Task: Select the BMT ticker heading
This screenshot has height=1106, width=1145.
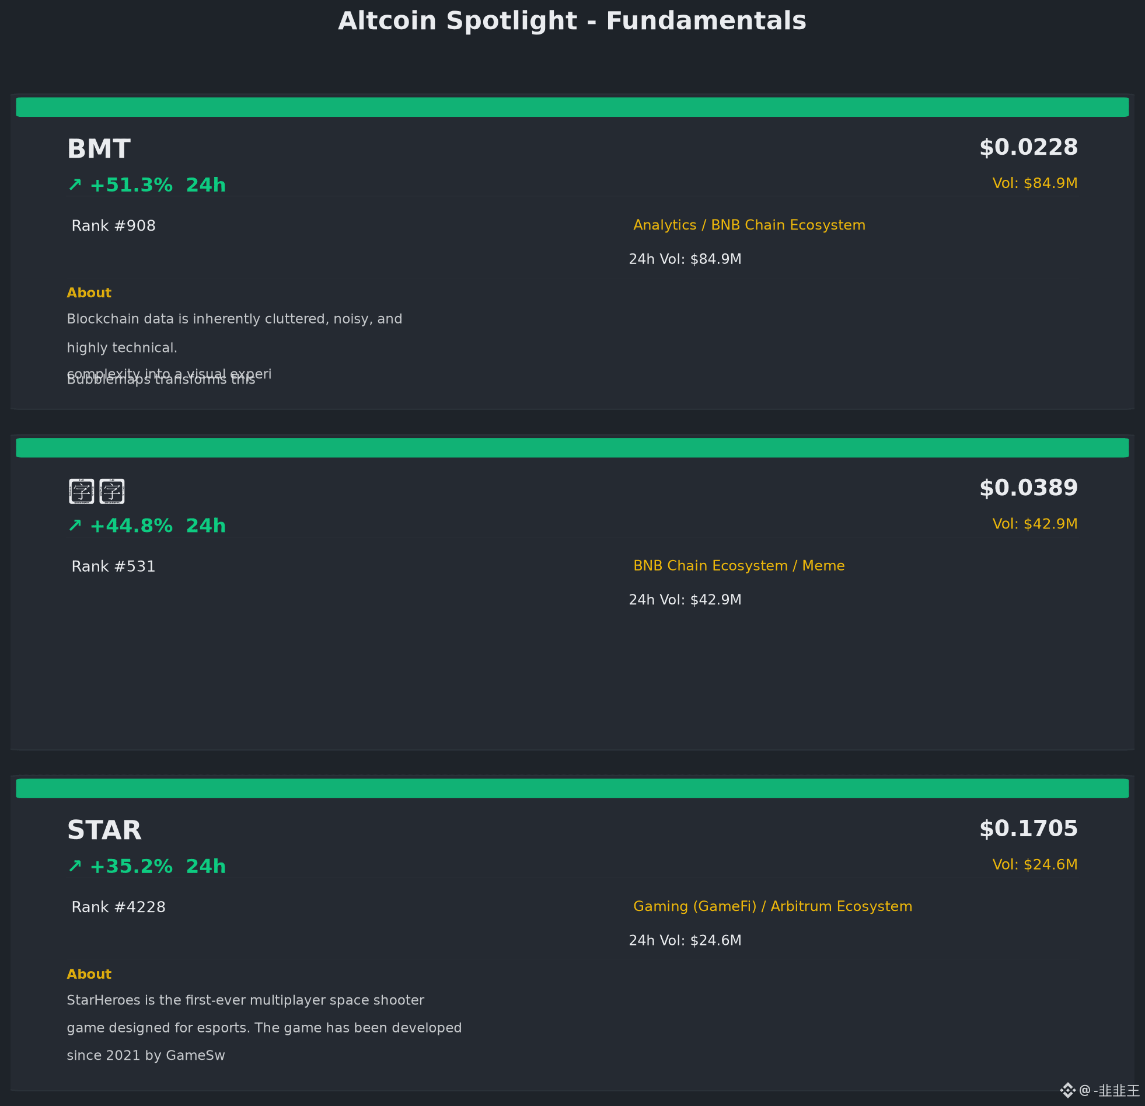Action: pyautogui.click(x=99, y=149)
